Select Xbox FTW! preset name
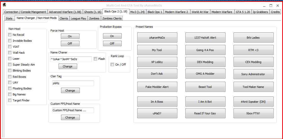The image size is (283, 139). [x=253, y=113]
